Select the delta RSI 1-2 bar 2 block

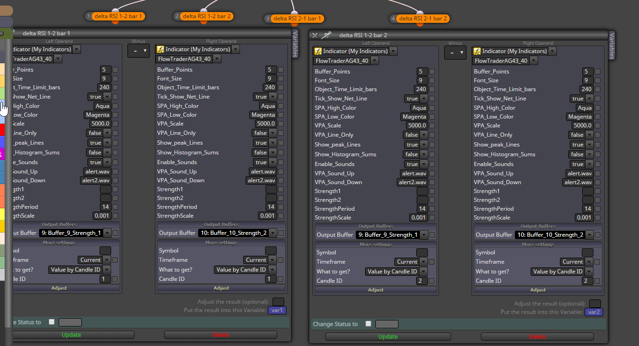(207, 16)
